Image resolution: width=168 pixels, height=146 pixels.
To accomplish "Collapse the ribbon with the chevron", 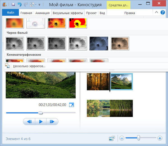I will click(x=156, y=13).
